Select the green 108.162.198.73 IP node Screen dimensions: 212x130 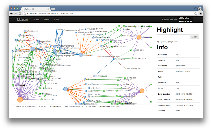[x=132, y=58]
